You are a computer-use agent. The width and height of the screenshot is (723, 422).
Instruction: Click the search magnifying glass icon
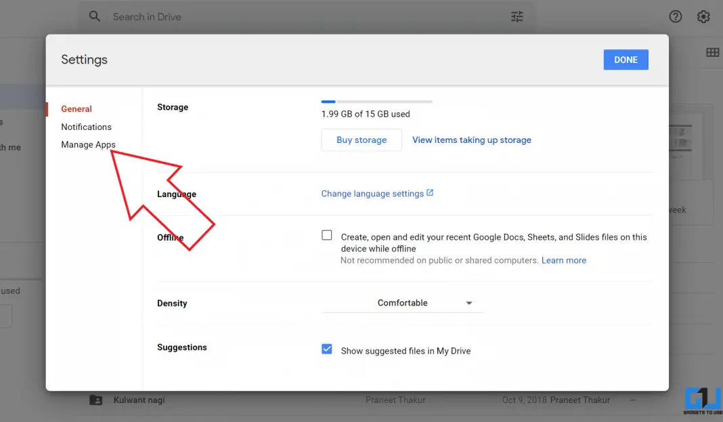click(95, 16)
